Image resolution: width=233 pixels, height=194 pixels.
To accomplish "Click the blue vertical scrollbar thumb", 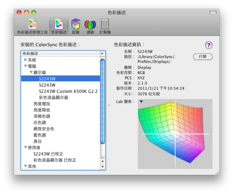I will tap(103, 101).
